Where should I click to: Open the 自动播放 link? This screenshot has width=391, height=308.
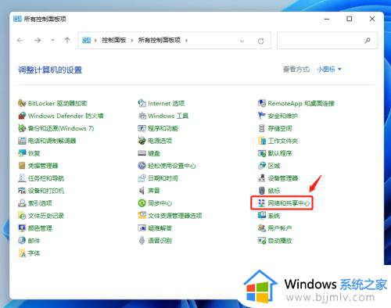280,241
